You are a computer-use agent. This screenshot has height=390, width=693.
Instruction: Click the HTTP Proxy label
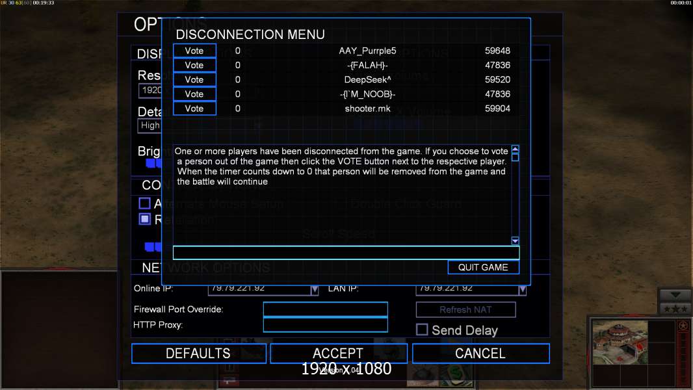(x=158, y=324)
